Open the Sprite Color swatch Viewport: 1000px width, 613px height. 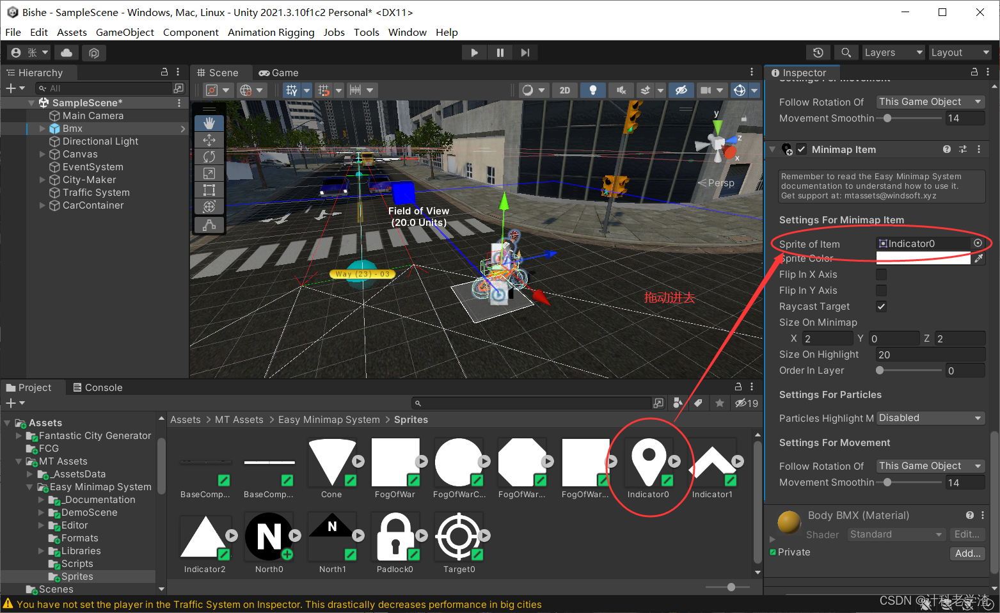(923, 258)
